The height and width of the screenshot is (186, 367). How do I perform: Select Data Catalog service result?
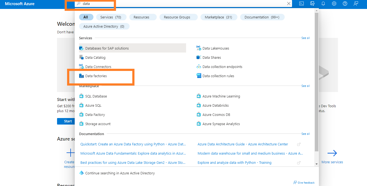[95, 58]
